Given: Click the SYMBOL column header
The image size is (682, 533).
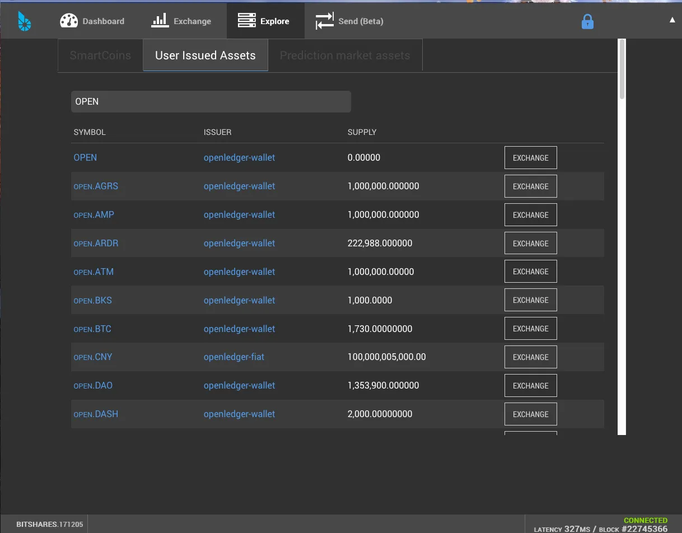Looking at the screenshot, I should [x=90, y=133].
